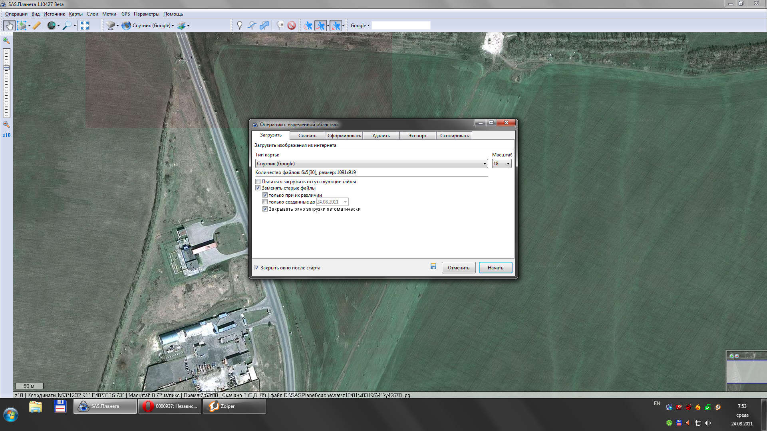Toggle fullscreen mode icon
The image size is (767, 431).
(85, 26)
